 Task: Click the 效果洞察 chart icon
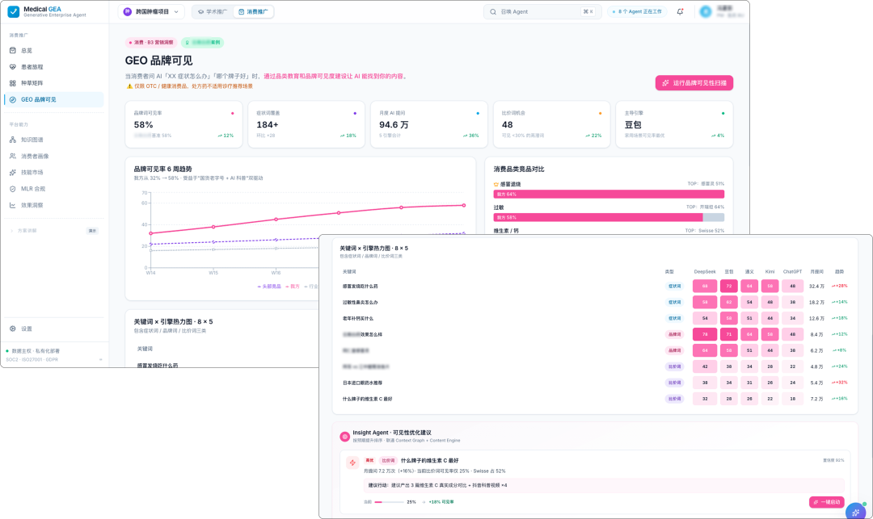pyautogui.click(x=13, y=205)
